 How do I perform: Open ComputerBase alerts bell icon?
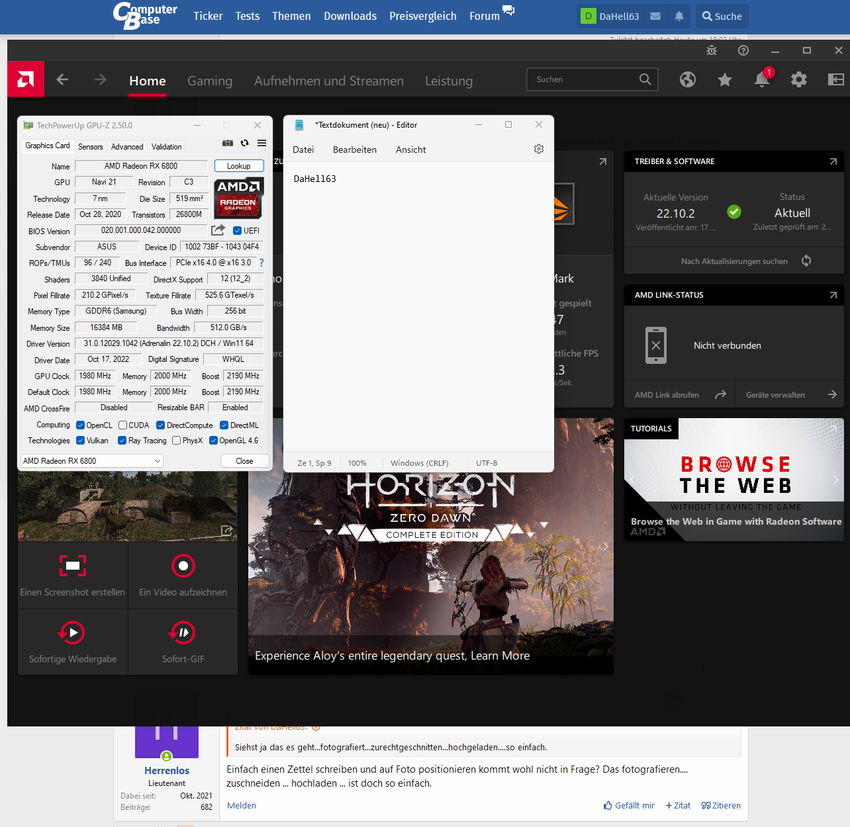[x=679, y=17]
